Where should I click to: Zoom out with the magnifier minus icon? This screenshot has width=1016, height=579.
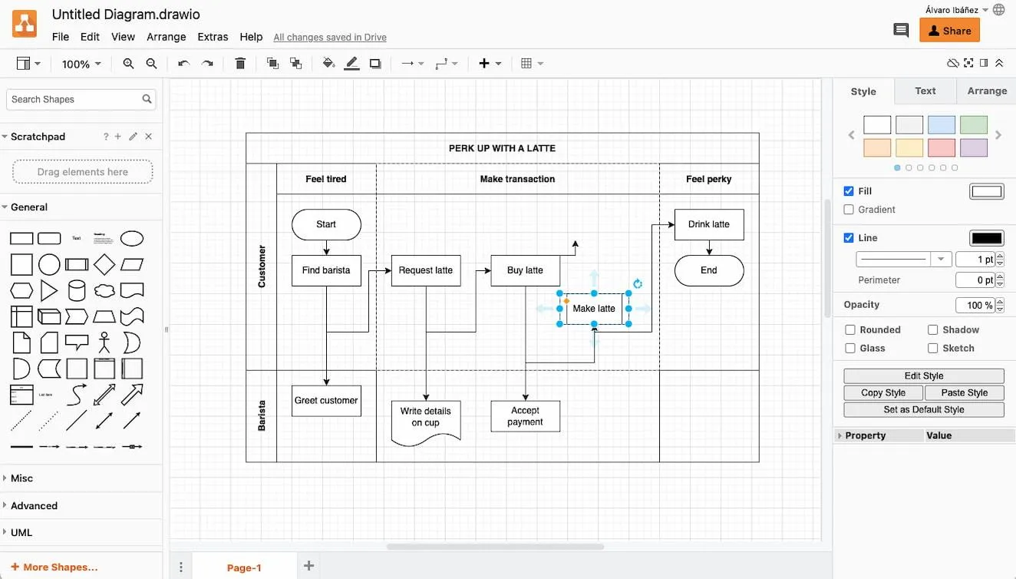coord(152,64)
